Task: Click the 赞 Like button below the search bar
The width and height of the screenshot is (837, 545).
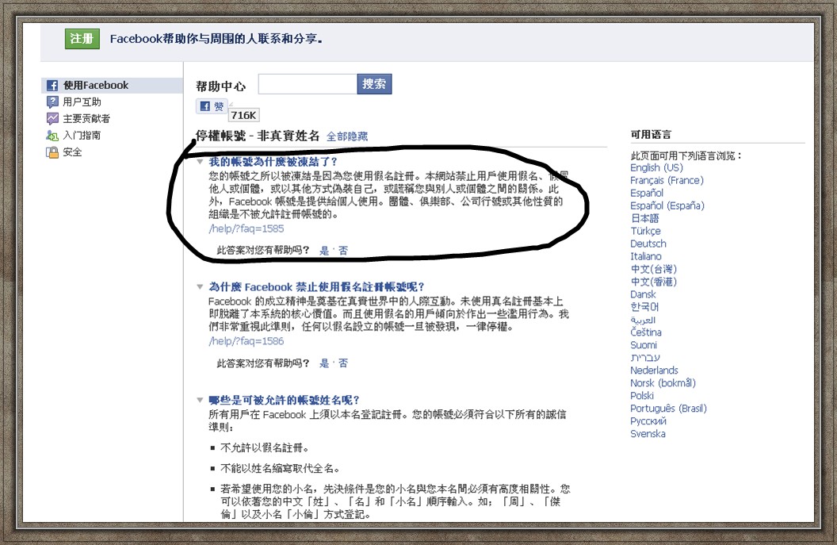Action: pyautogui.click(x=212, y=106)
